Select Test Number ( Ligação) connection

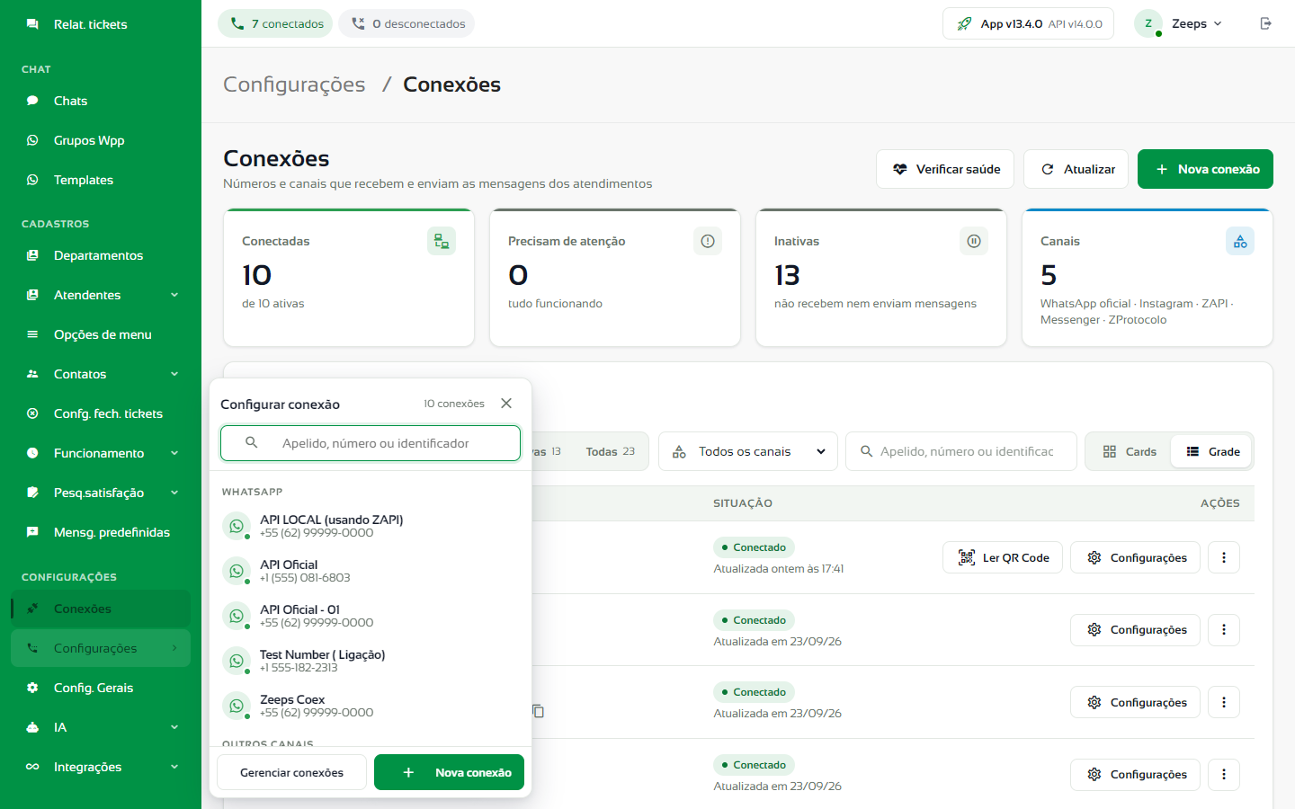coord(371,661)
